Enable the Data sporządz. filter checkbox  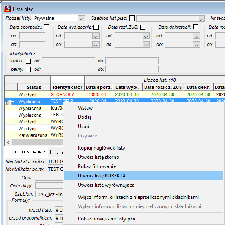(x=47, y=27)
